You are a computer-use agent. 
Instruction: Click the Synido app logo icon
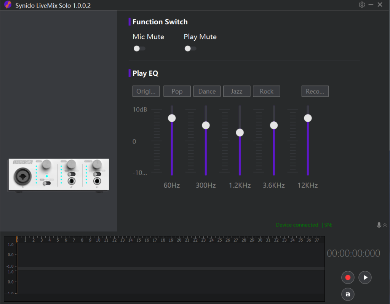(8, 5)
